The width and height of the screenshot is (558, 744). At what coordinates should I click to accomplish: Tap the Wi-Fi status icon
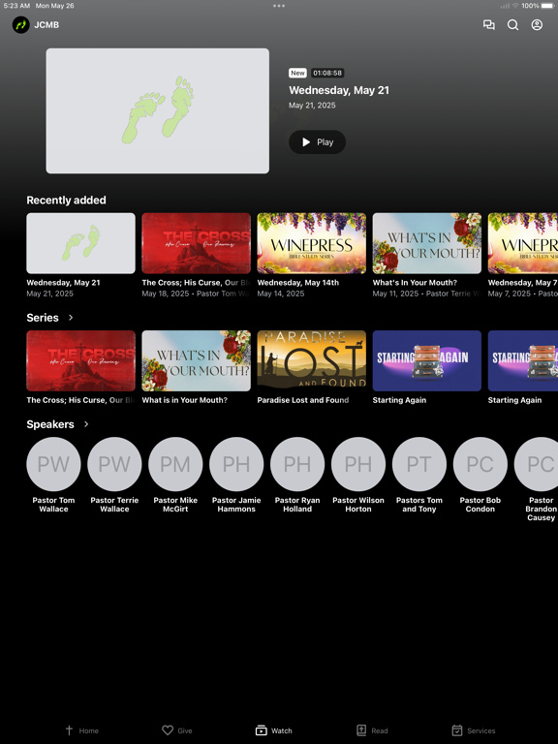point(514,6)
